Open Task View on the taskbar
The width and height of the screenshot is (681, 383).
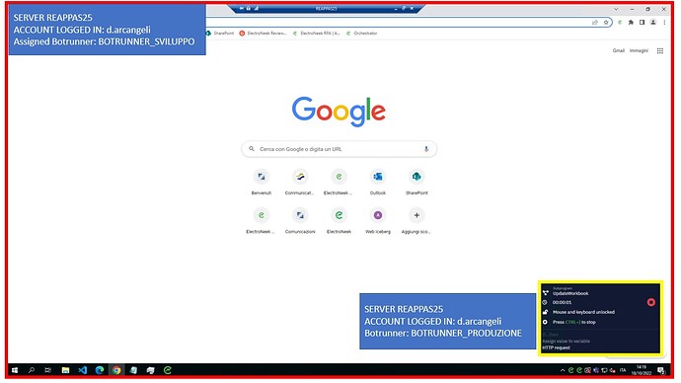point(48,370)
